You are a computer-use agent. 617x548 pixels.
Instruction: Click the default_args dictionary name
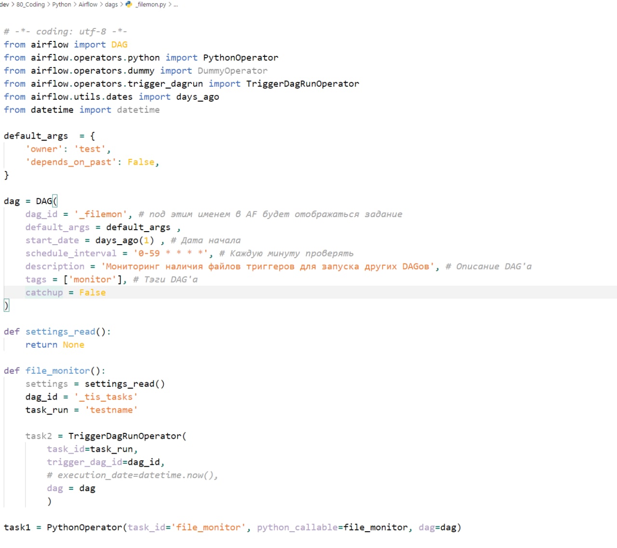[x=36, y=136]
